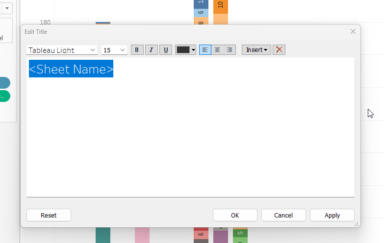Grab the dialog resize grip corner

(x=357, y=223)
